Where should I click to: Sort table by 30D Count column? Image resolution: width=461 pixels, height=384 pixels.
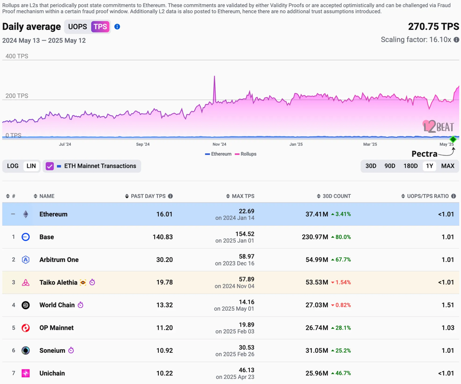[x=333, y=196]
